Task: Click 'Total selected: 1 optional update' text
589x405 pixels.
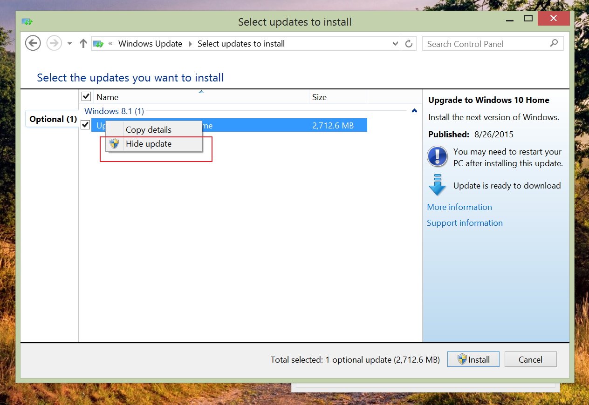Action: coord(355,360)
